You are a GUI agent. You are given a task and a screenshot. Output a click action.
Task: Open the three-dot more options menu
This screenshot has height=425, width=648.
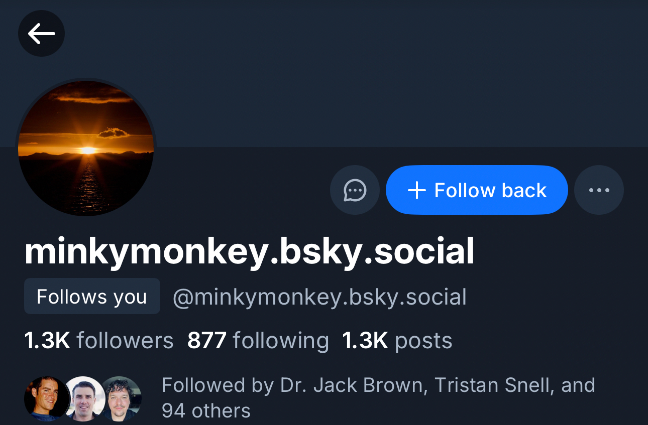(599, 190)
